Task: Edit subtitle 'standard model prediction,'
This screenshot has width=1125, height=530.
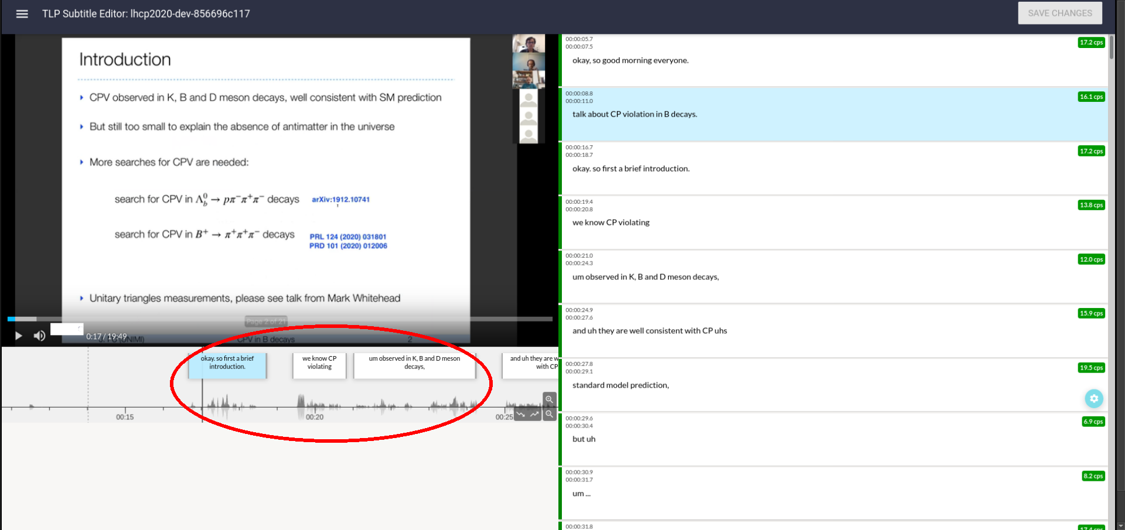Action: click(x=621, y=385)
